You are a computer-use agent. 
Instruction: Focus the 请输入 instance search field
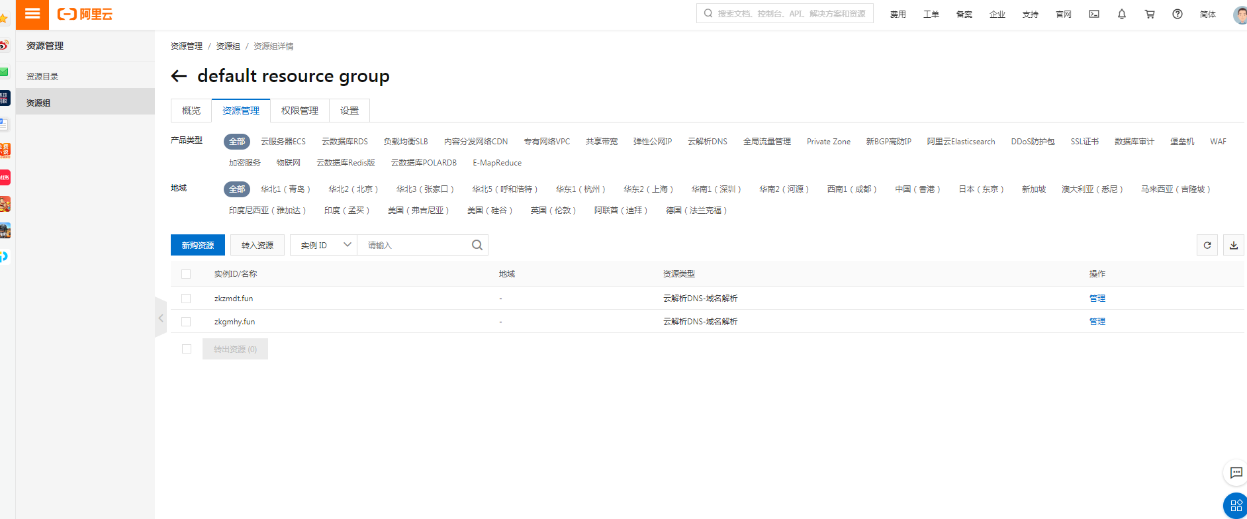[414, 245]
